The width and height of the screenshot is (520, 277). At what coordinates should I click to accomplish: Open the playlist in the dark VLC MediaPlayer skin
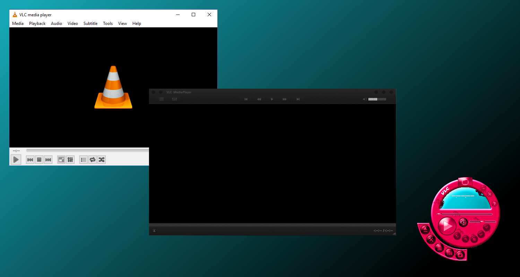[x=161, y=99]
